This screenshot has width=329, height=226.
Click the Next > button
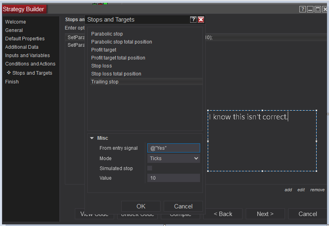pyautogui.click(x=265, y=214)
